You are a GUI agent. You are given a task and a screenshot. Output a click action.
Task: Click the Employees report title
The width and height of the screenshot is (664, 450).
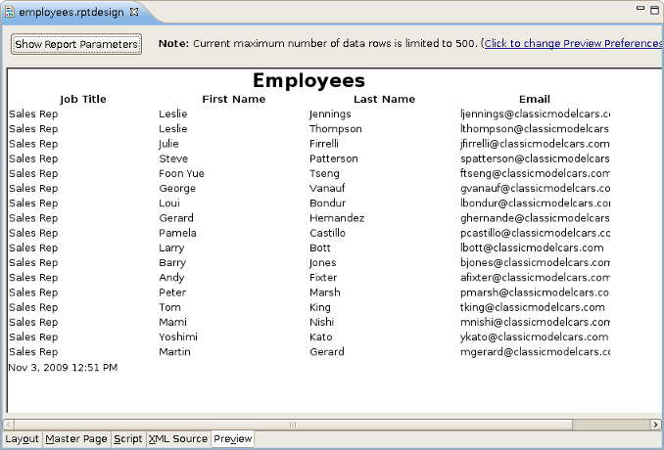point(308,80)
